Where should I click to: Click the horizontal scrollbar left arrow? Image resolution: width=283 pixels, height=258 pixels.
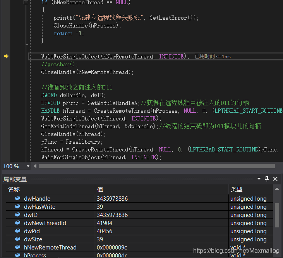point(35,166)
